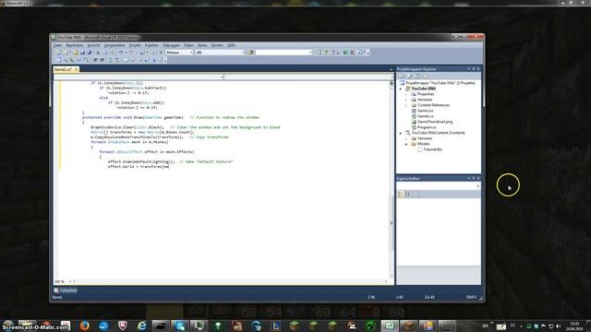This screenshot has height=332, width=591.
Task: Select Game.ico in Solution Explorer
Action: tap(425, 111)
